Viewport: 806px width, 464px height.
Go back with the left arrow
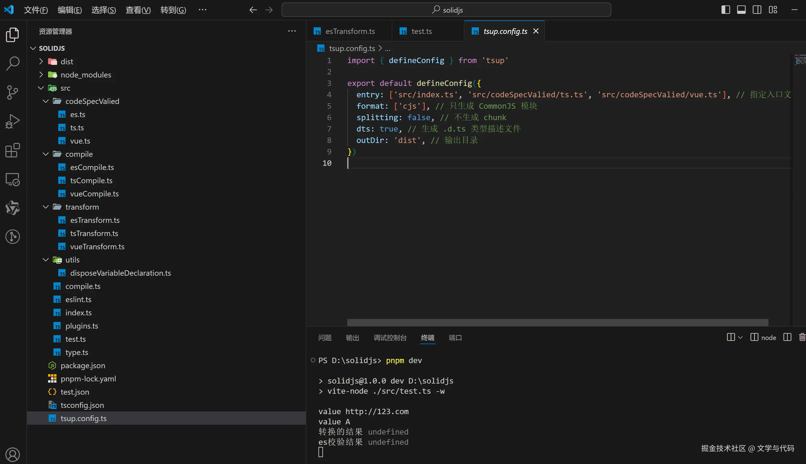pos(253,10)
